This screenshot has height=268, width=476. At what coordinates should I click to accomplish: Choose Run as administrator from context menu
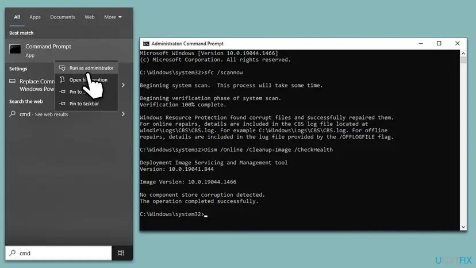coord(86,68)
